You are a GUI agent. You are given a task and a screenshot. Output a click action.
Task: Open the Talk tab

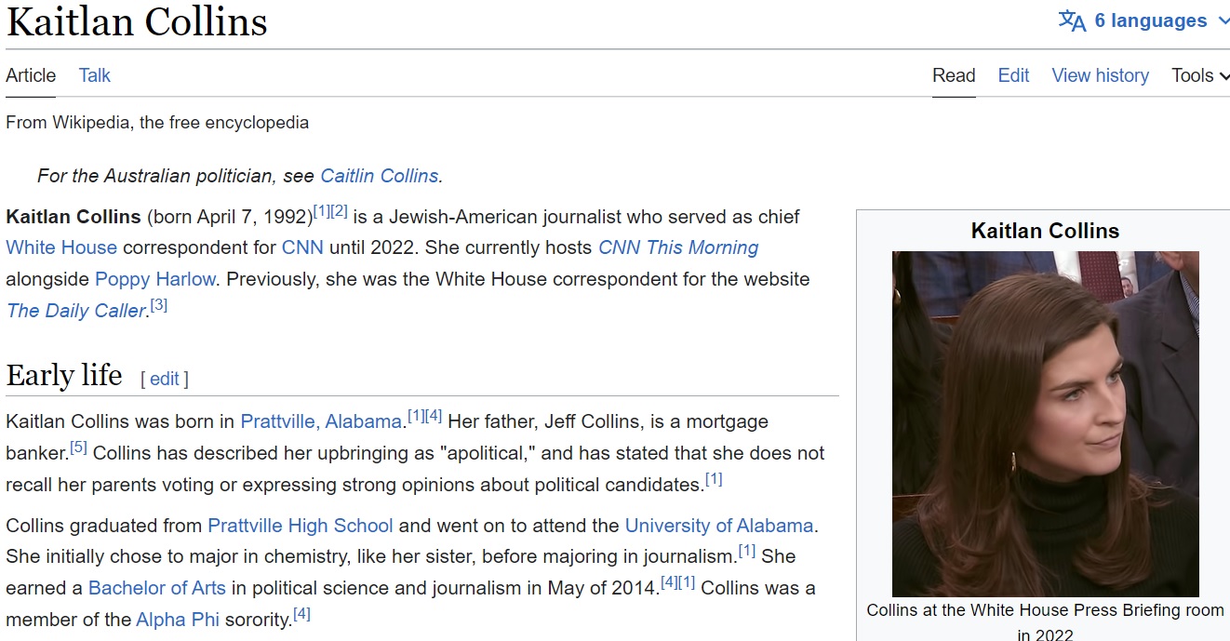95,75
